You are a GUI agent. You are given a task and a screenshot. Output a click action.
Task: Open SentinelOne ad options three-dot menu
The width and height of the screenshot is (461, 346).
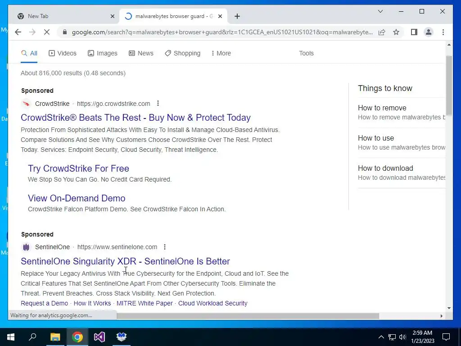(165, 247)
